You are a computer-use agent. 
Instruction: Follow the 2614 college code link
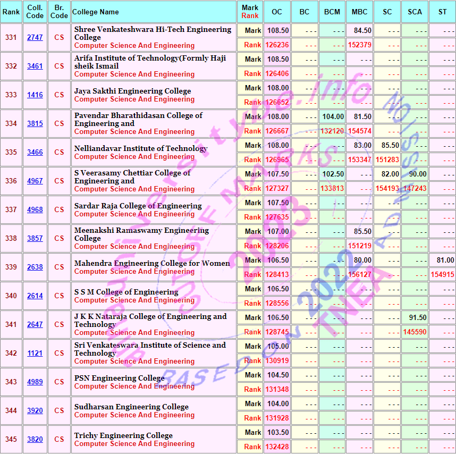point(35,296)
